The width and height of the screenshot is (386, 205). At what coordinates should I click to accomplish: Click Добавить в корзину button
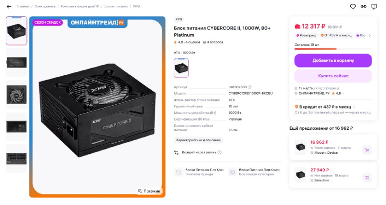click(x=333, y=61)
